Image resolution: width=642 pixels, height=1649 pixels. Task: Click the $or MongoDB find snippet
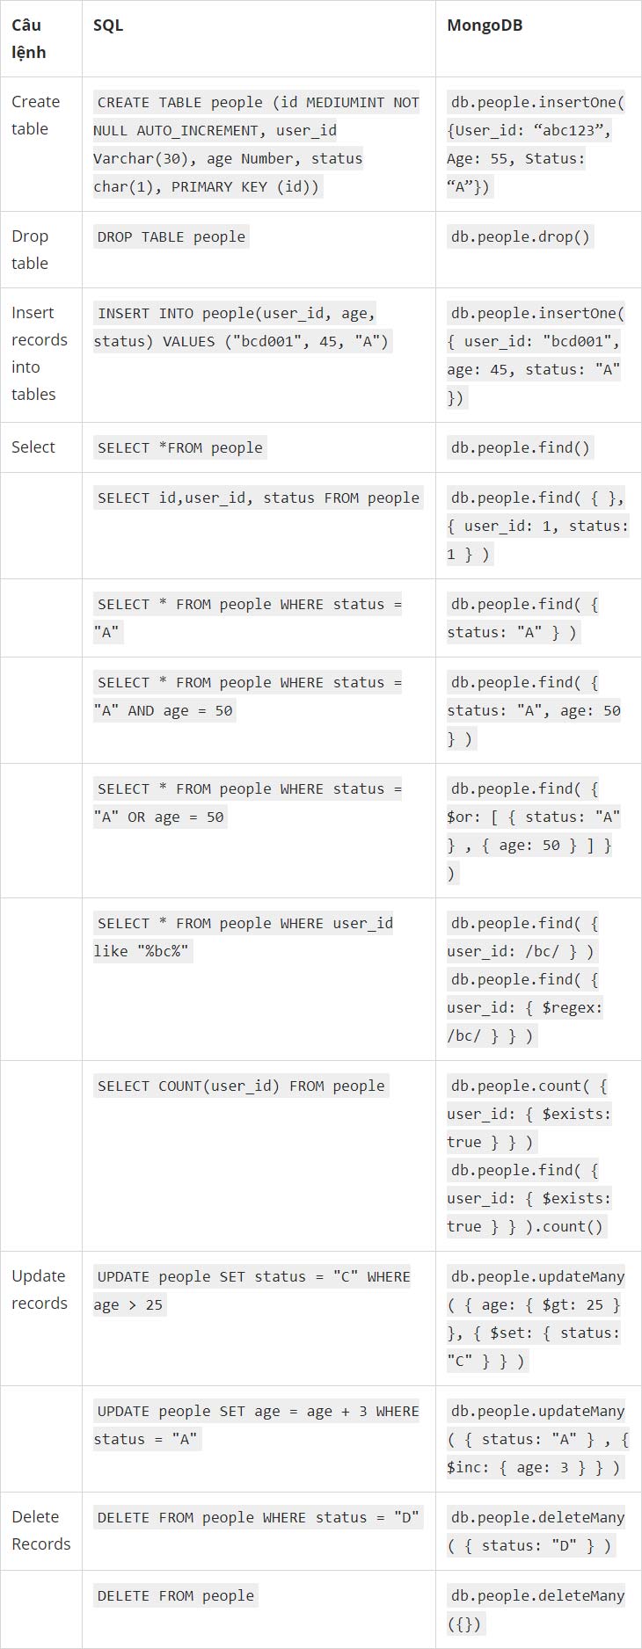[x=537, y=831]
